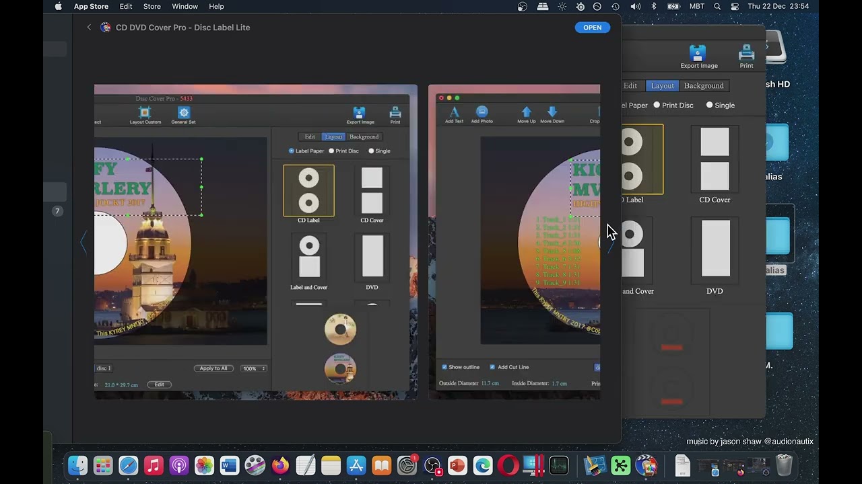Open the second app preview with green track list
Screen dimensions: 862x484
point(515,242)
